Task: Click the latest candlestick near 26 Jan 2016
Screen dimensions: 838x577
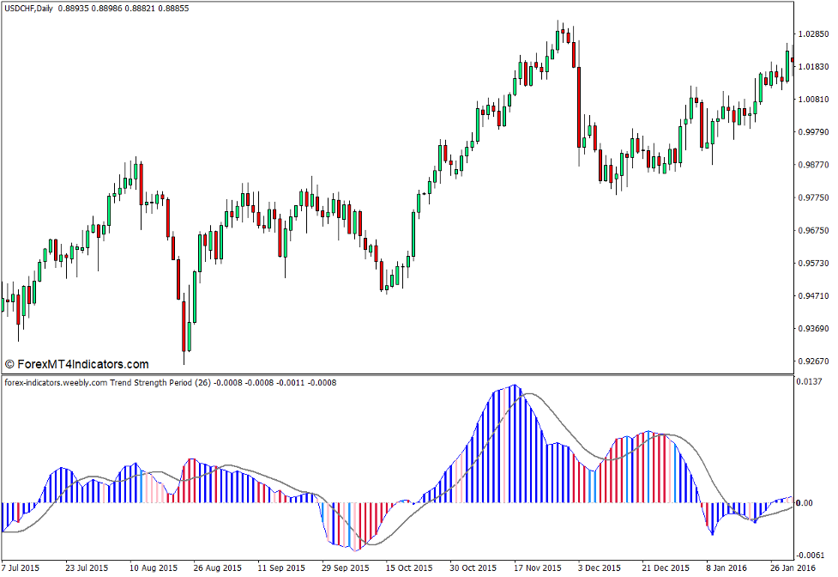Action: click(791, 60)
